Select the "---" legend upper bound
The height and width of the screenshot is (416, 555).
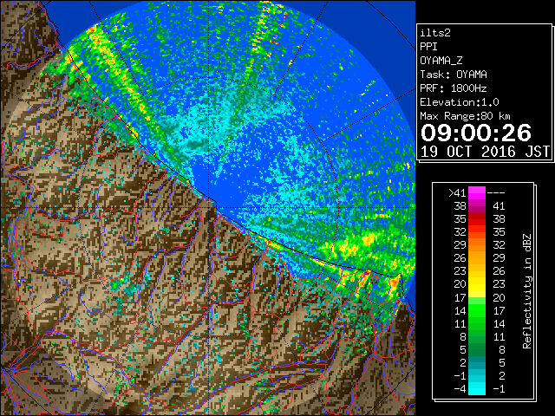click(496, 192)
